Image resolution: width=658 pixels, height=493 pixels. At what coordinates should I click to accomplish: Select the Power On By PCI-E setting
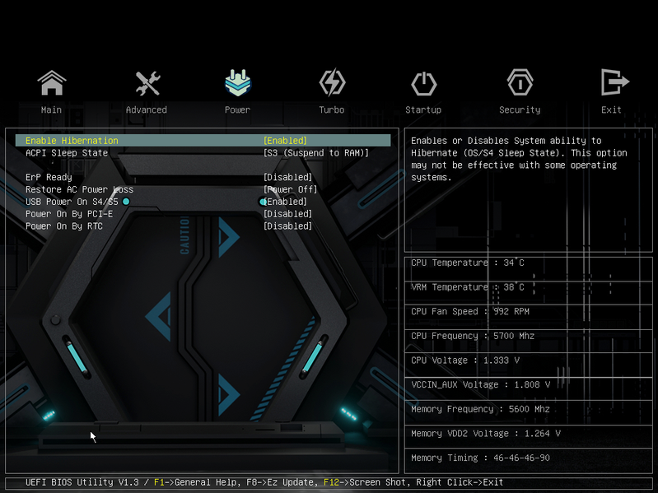[69, 214]
